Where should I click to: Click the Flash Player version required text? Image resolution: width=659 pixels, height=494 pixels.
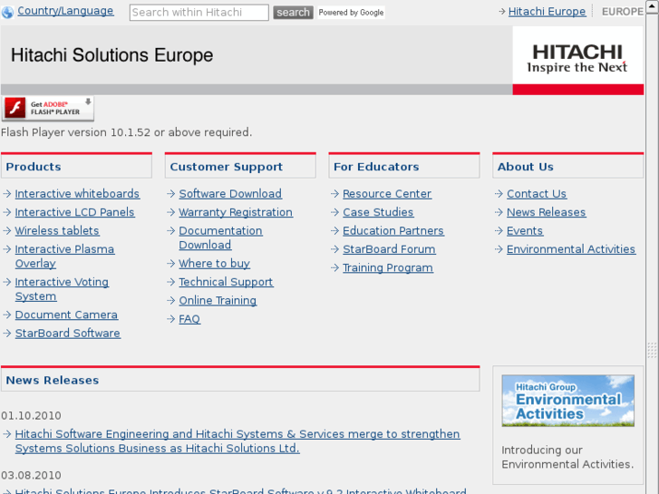click(x=127, y=132)
